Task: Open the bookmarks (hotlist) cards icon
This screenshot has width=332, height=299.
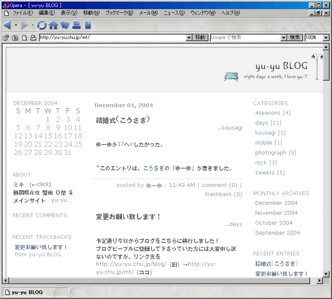Action: tap(65, 25)
